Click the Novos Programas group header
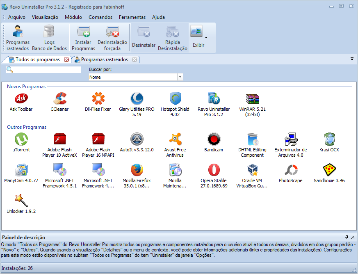 coord(26,87)
